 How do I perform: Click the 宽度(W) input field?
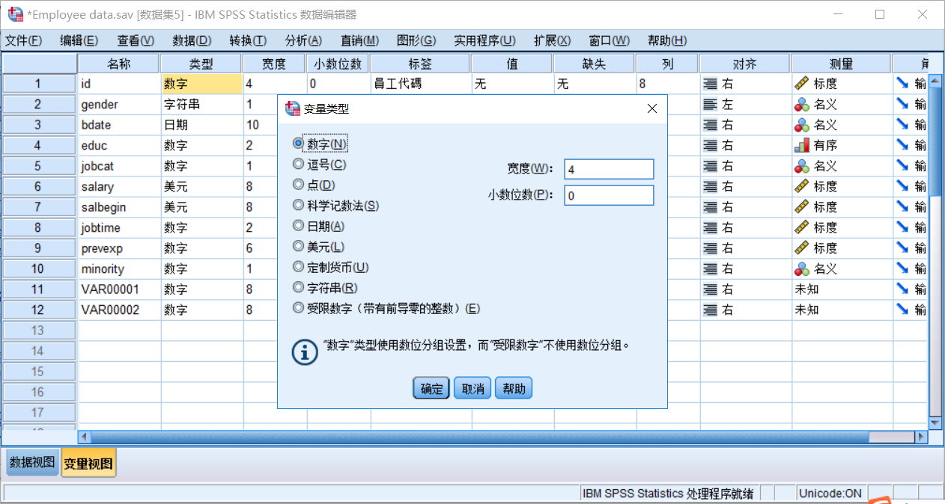click(609, 170)
